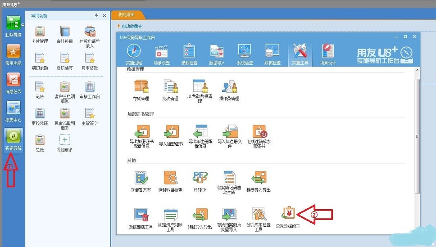Open 参数检查 toolbar tab

tap(189, 54)
